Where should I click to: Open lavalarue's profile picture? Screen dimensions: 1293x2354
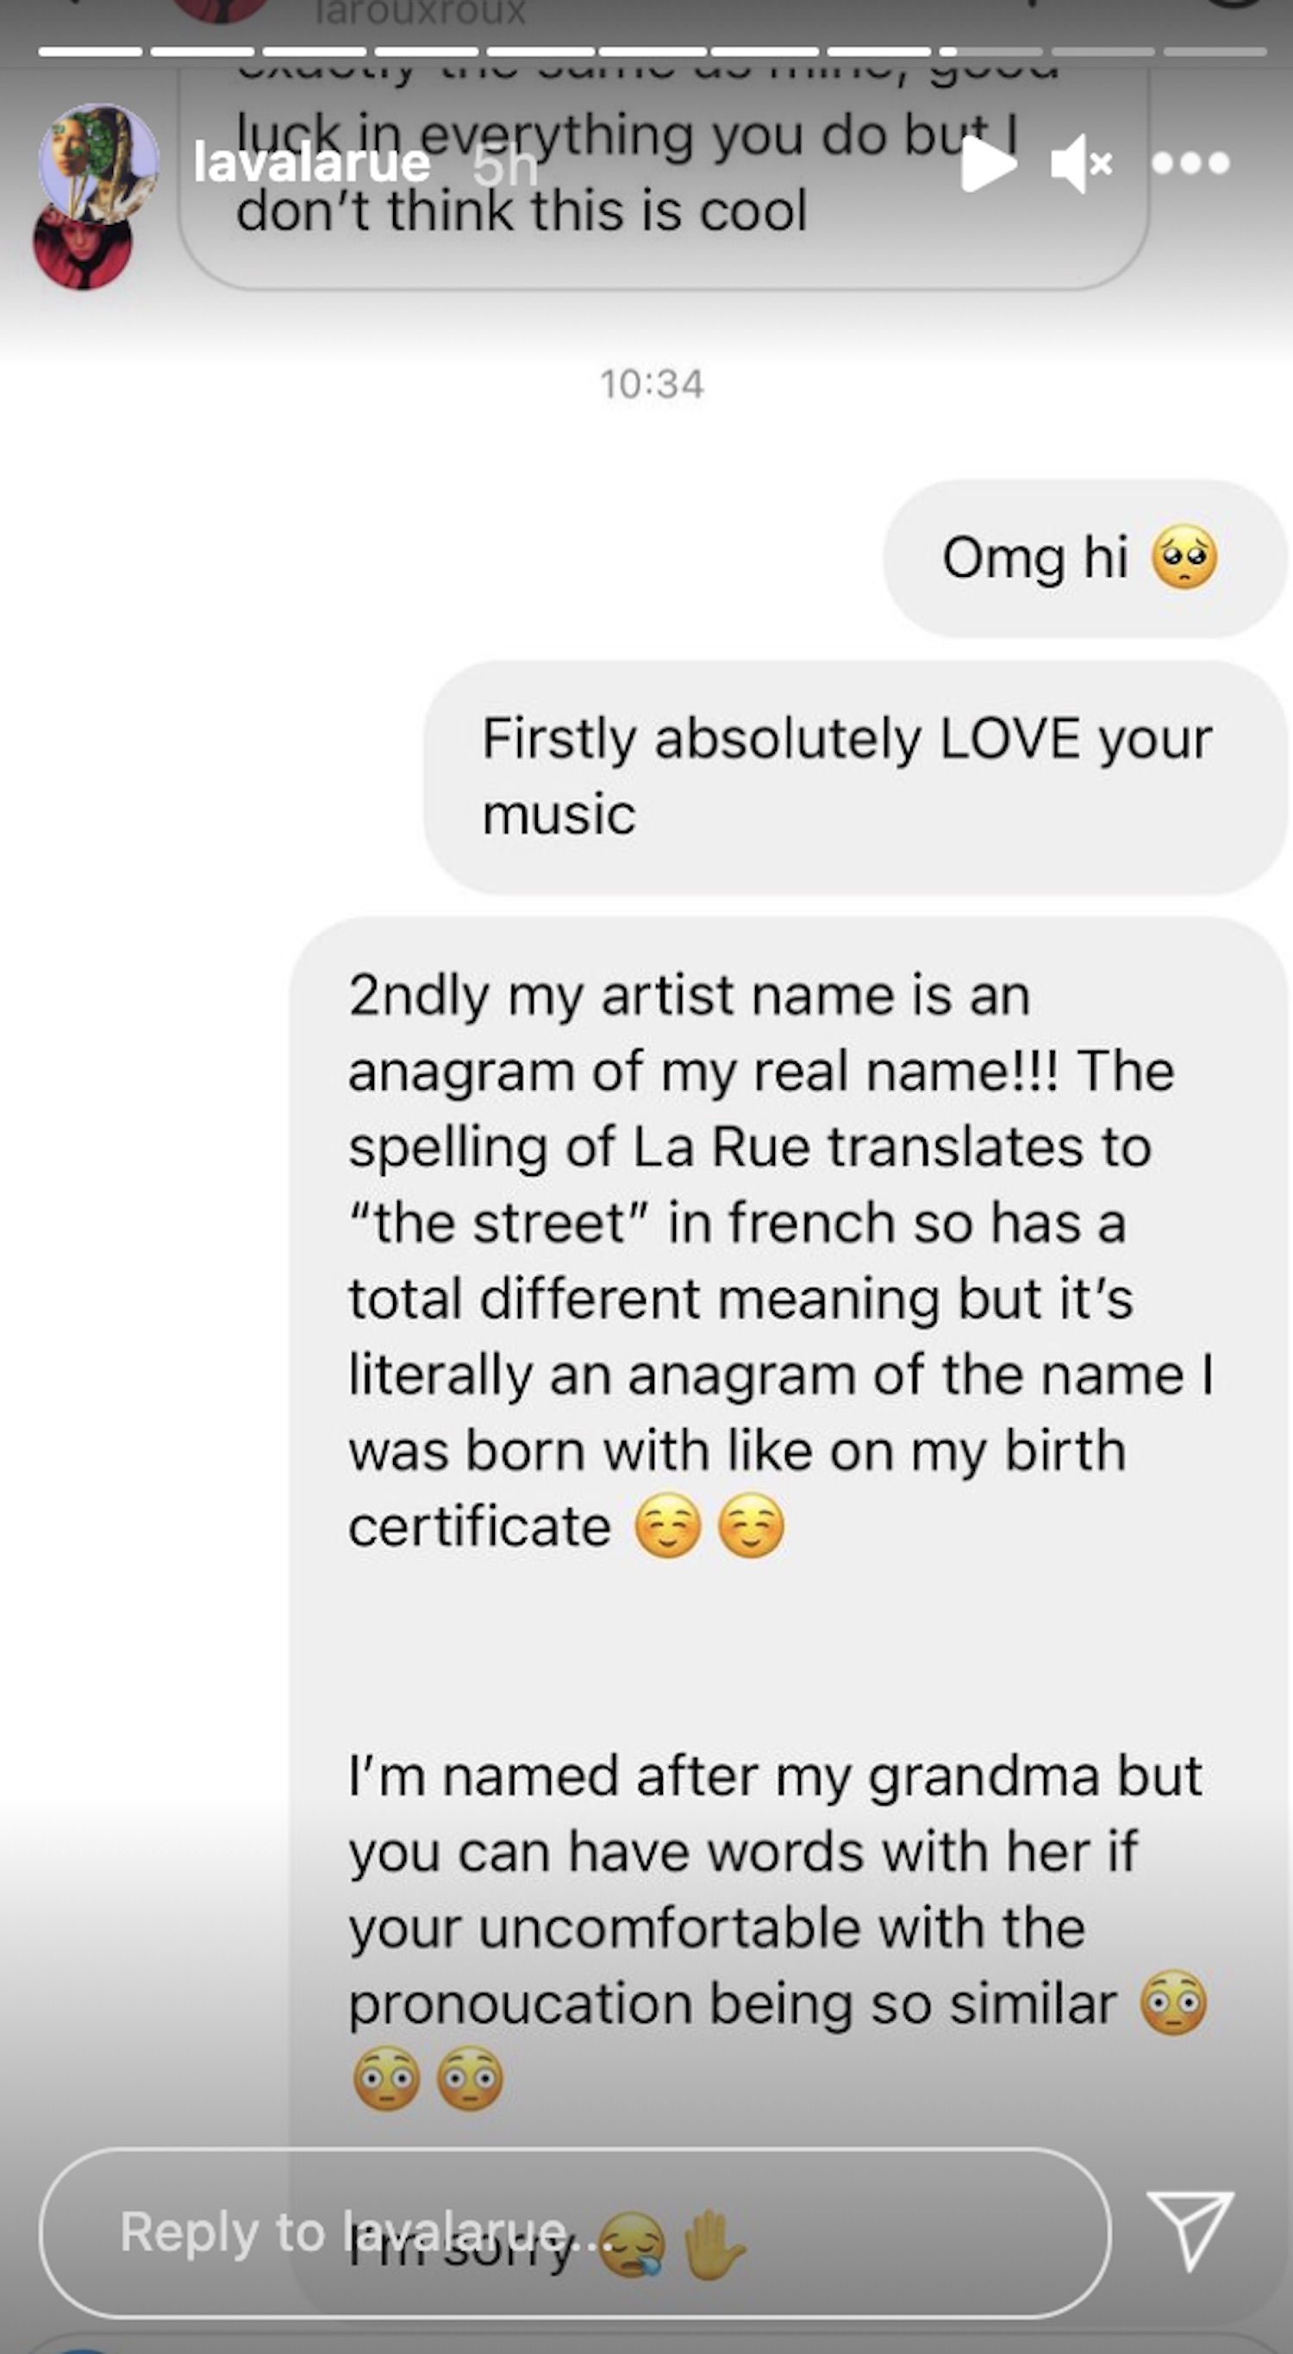[97, 163]
